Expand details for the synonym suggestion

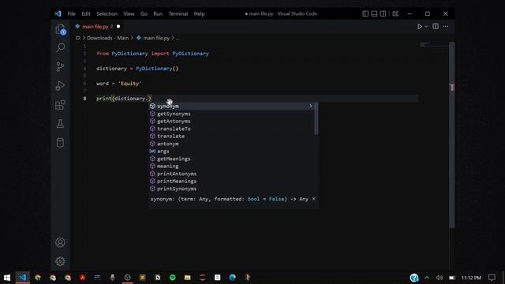[310, 106]
